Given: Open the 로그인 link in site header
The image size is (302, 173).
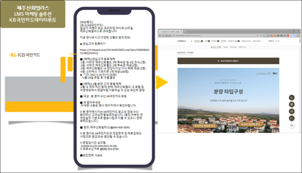Looking at the screenshot, I should [277, 41].
